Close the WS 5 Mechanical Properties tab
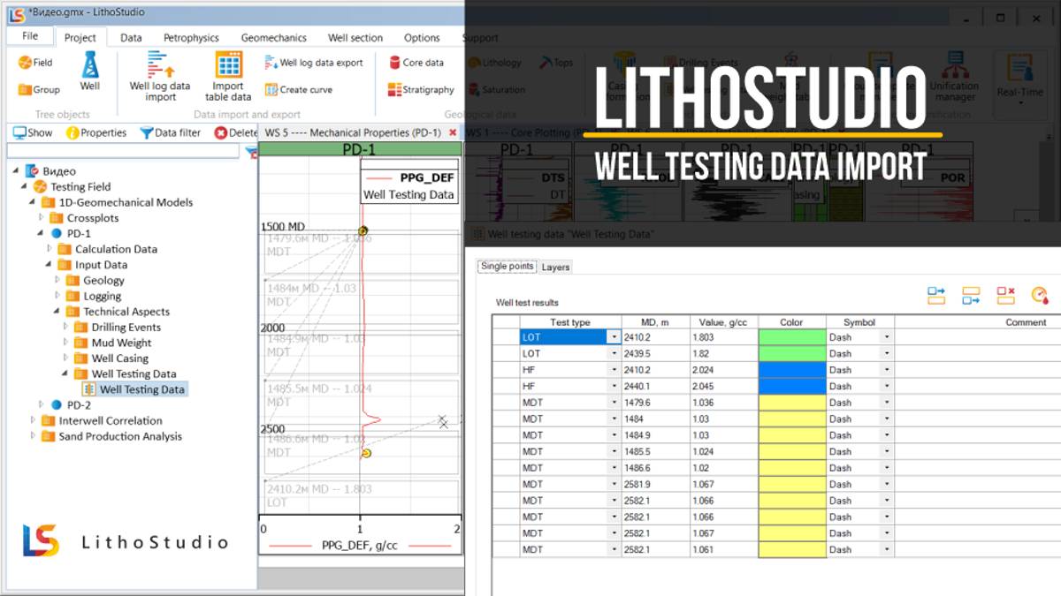The image size is (1061, 596). pyautogui.click(x=453, y=132)
